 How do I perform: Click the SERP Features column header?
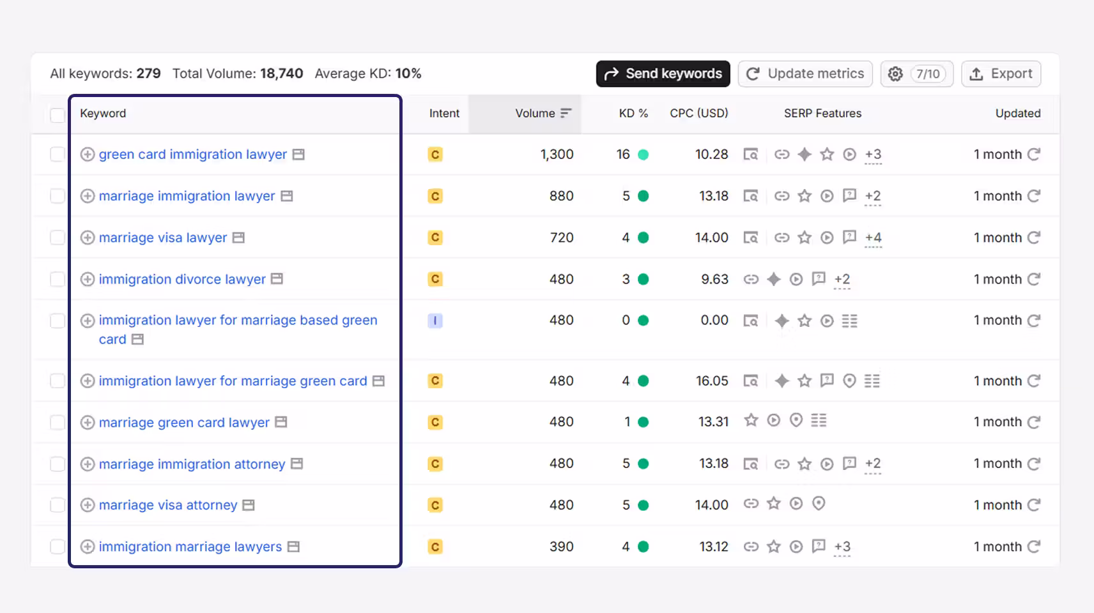click(822, 113)
